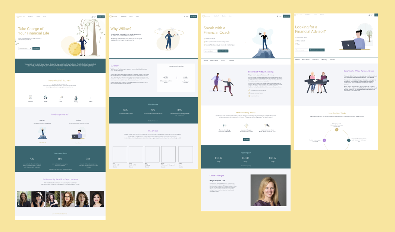Click the plus More icon on homepage
Image resolution: width=395 pixels, height=232 pixels.
tap(91, 98)
